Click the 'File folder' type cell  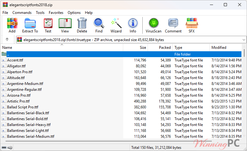click(x=182, y=54)
